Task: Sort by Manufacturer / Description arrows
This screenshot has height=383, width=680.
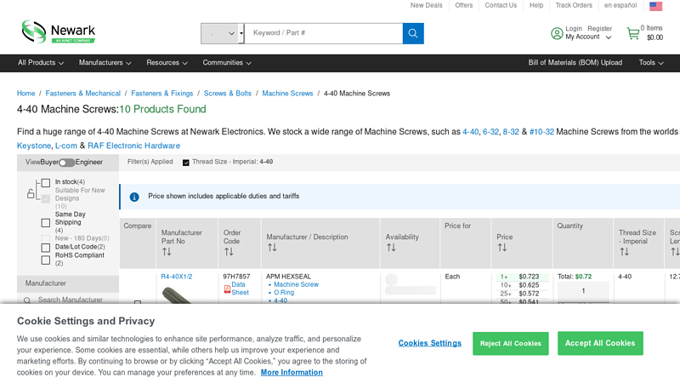Action: 272,248
